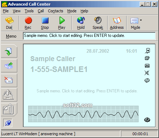Screen dimensions: 159x138
Task: Click the envelope with red X sidebar icon
Action: pyautogui.click(x=8, y=80)
